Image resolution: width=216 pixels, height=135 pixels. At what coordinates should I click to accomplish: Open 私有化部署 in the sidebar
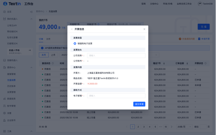click(12, 37)
